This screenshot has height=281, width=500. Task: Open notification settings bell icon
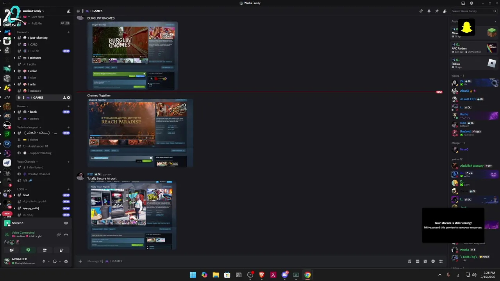(x=429, y=11)
